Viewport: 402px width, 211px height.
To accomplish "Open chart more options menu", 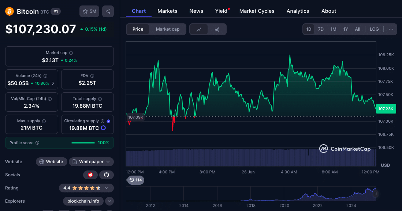I will click(x=391, y=29).
